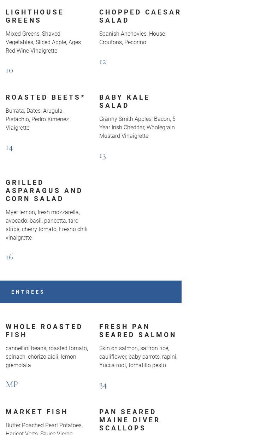Select the Entrees section banner
The image size is (272, 435).
pyautogui.click(x=90, y=292)
